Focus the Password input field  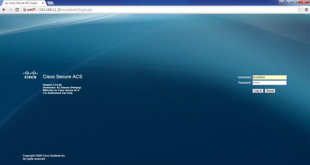269,83
